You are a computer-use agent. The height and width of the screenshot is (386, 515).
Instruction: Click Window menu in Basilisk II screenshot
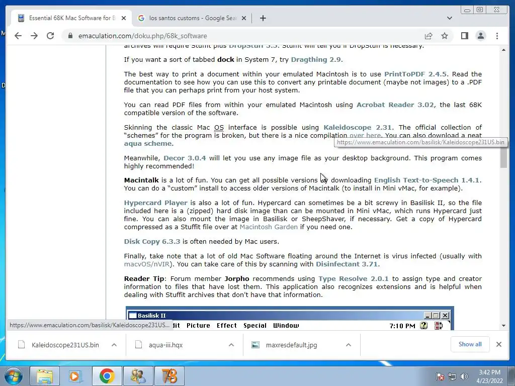286,325
